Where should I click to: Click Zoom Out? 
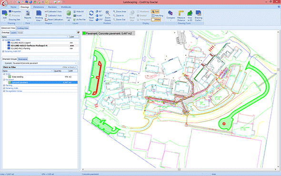[x=119, y=20]
